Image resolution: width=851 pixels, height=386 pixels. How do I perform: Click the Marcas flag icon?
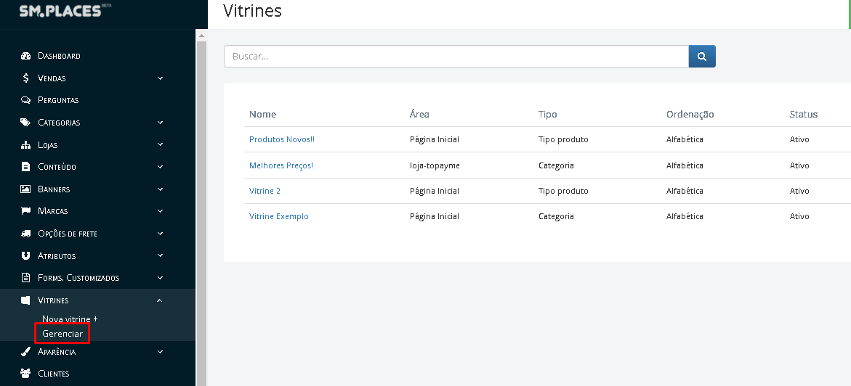[x=25, y=211]
